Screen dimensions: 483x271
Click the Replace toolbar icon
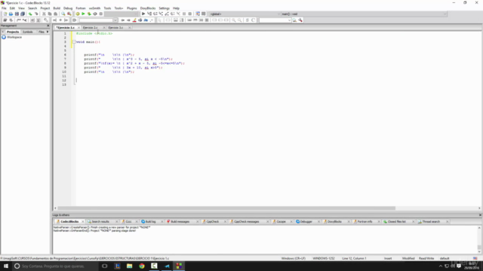tap(69, 14)
